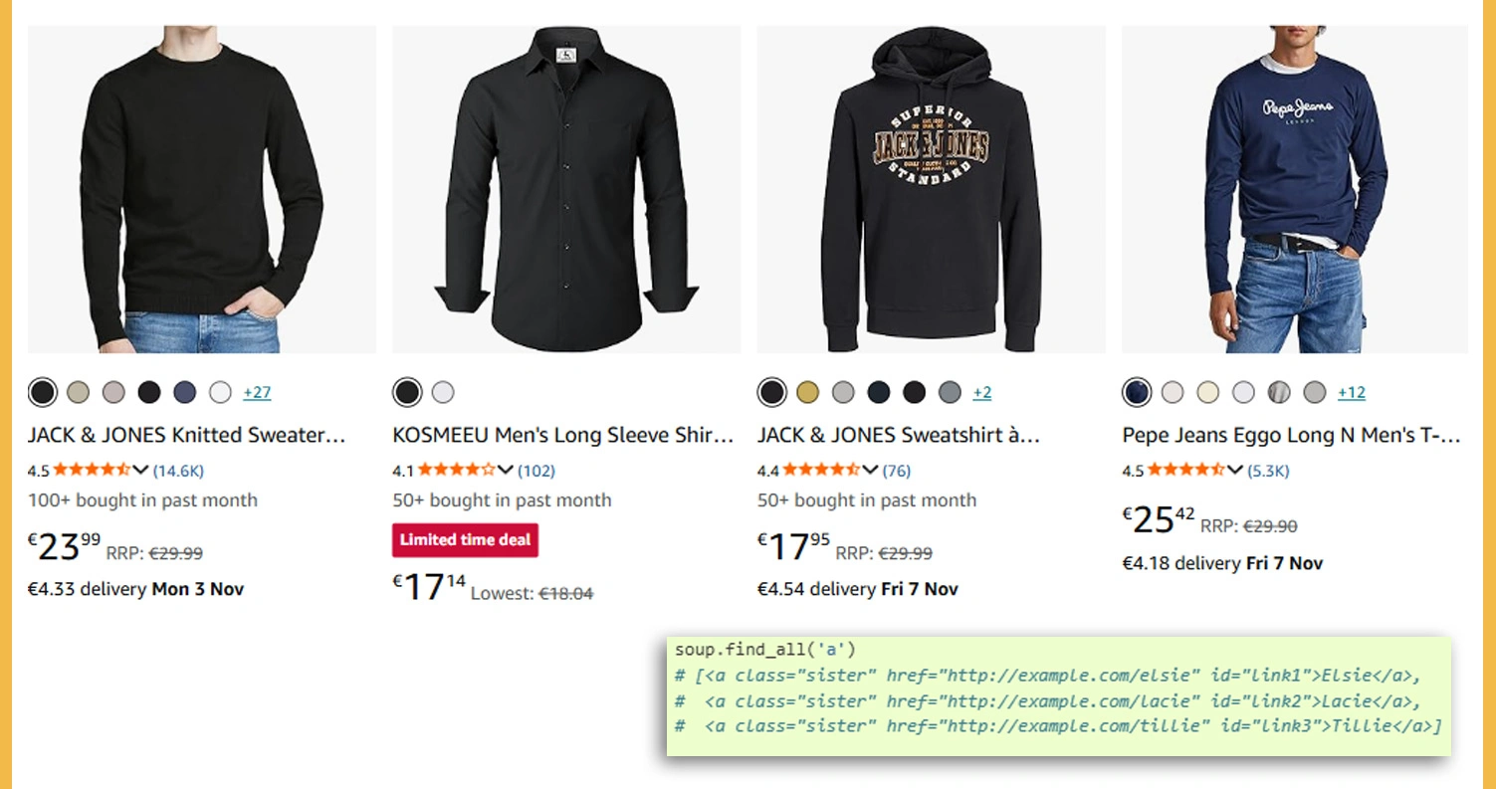Open the black KOSMEEU dress shirt image
This screenshot has height=789, width=1496.
coord(566,189)
